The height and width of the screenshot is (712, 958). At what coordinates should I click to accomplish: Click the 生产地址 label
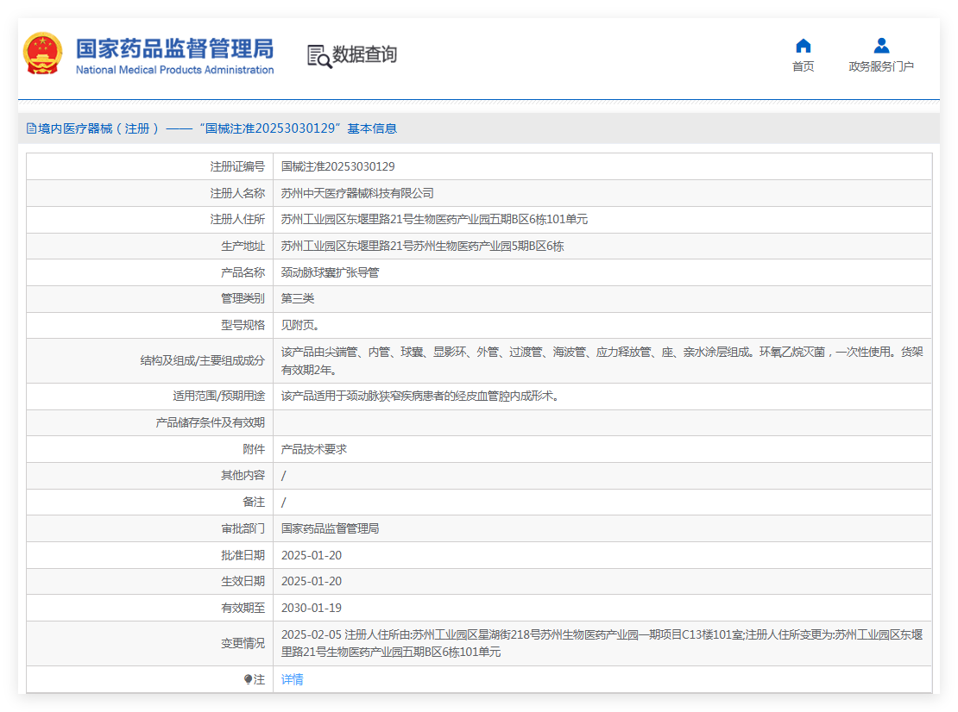click(x=243, y=246)
